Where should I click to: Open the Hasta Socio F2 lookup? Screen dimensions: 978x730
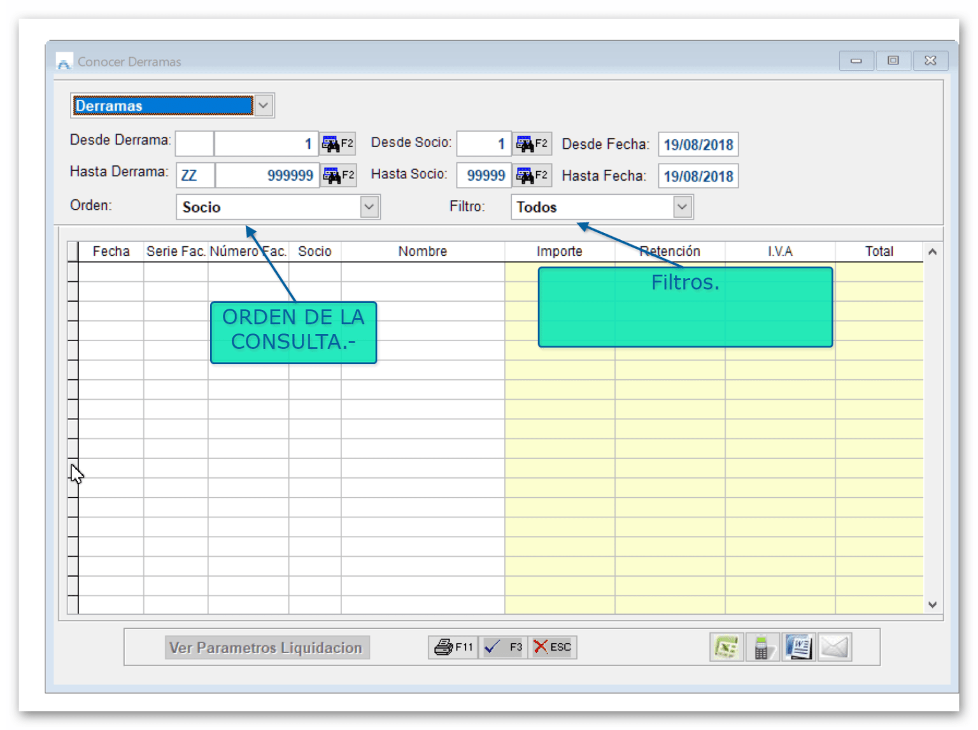532,176
